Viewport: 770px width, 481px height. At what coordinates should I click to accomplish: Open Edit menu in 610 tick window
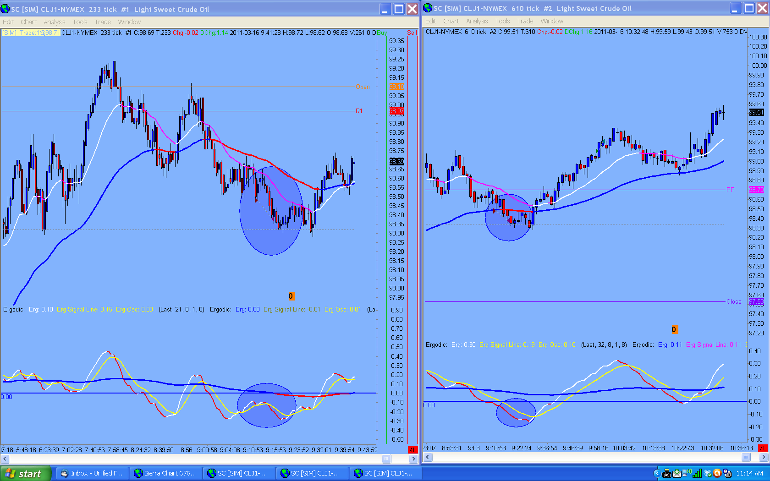(431, 21)
